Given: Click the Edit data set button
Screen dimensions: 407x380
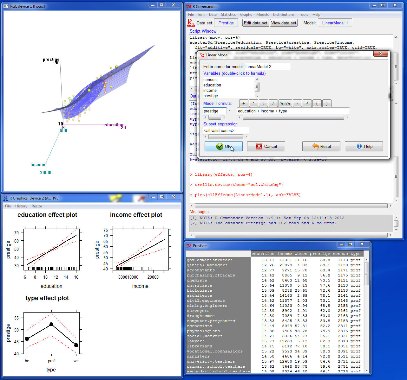Looking at the screenshot, I should [x=256, y=23].
